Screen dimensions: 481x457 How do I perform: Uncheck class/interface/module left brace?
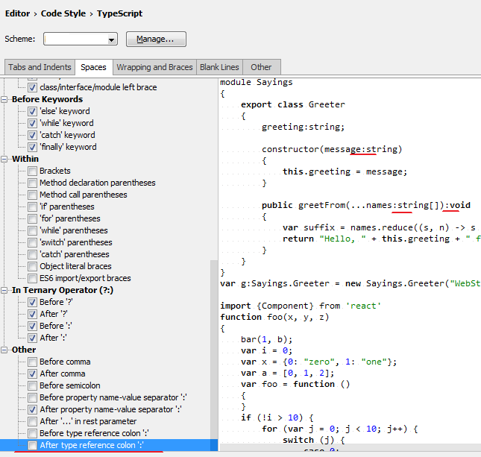(32, 87)
